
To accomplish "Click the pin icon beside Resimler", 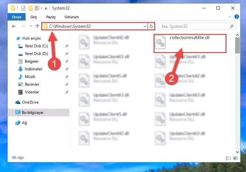I will pos(67,84).
